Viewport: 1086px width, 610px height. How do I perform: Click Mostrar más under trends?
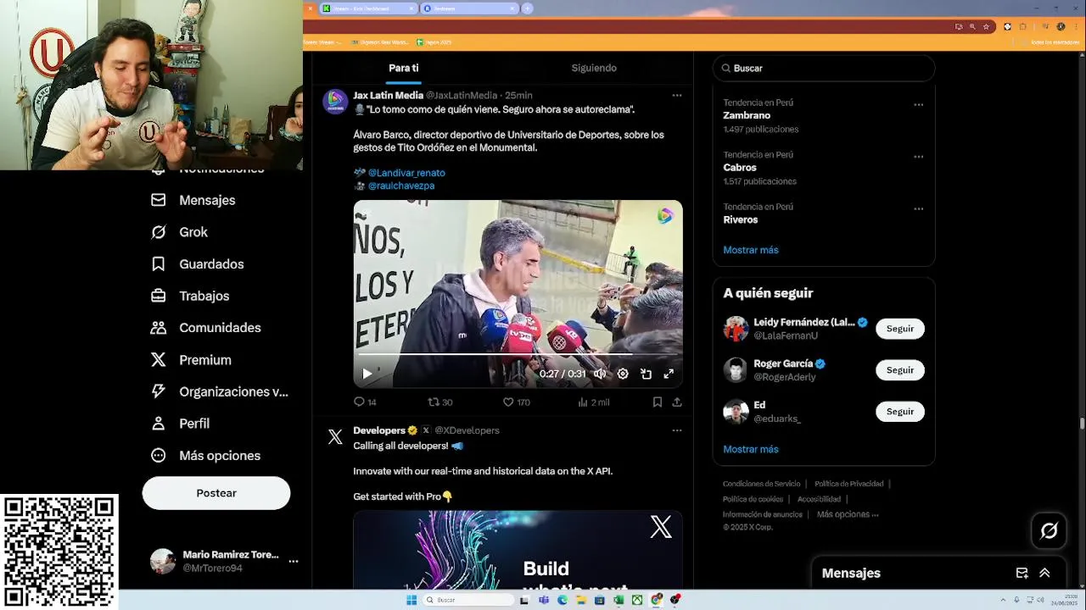[x=751, y=250]
